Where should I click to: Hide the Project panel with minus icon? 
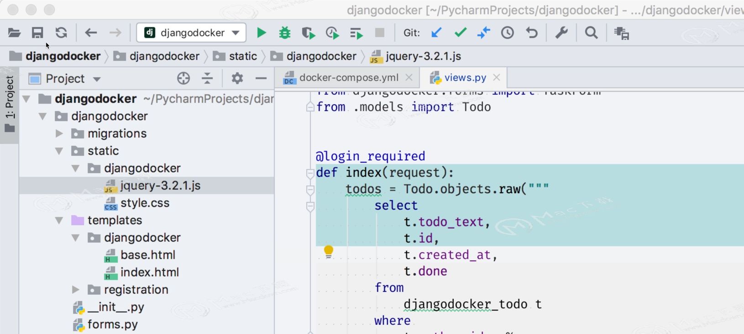click(261, 79)
